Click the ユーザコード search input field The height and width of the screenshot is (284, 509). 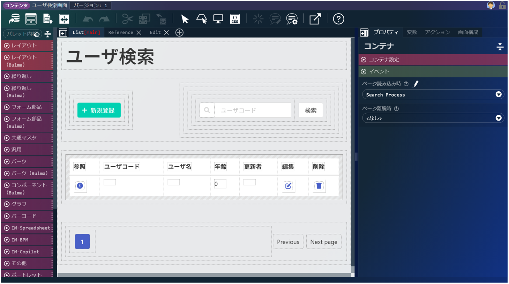click(x=252, y=110)
